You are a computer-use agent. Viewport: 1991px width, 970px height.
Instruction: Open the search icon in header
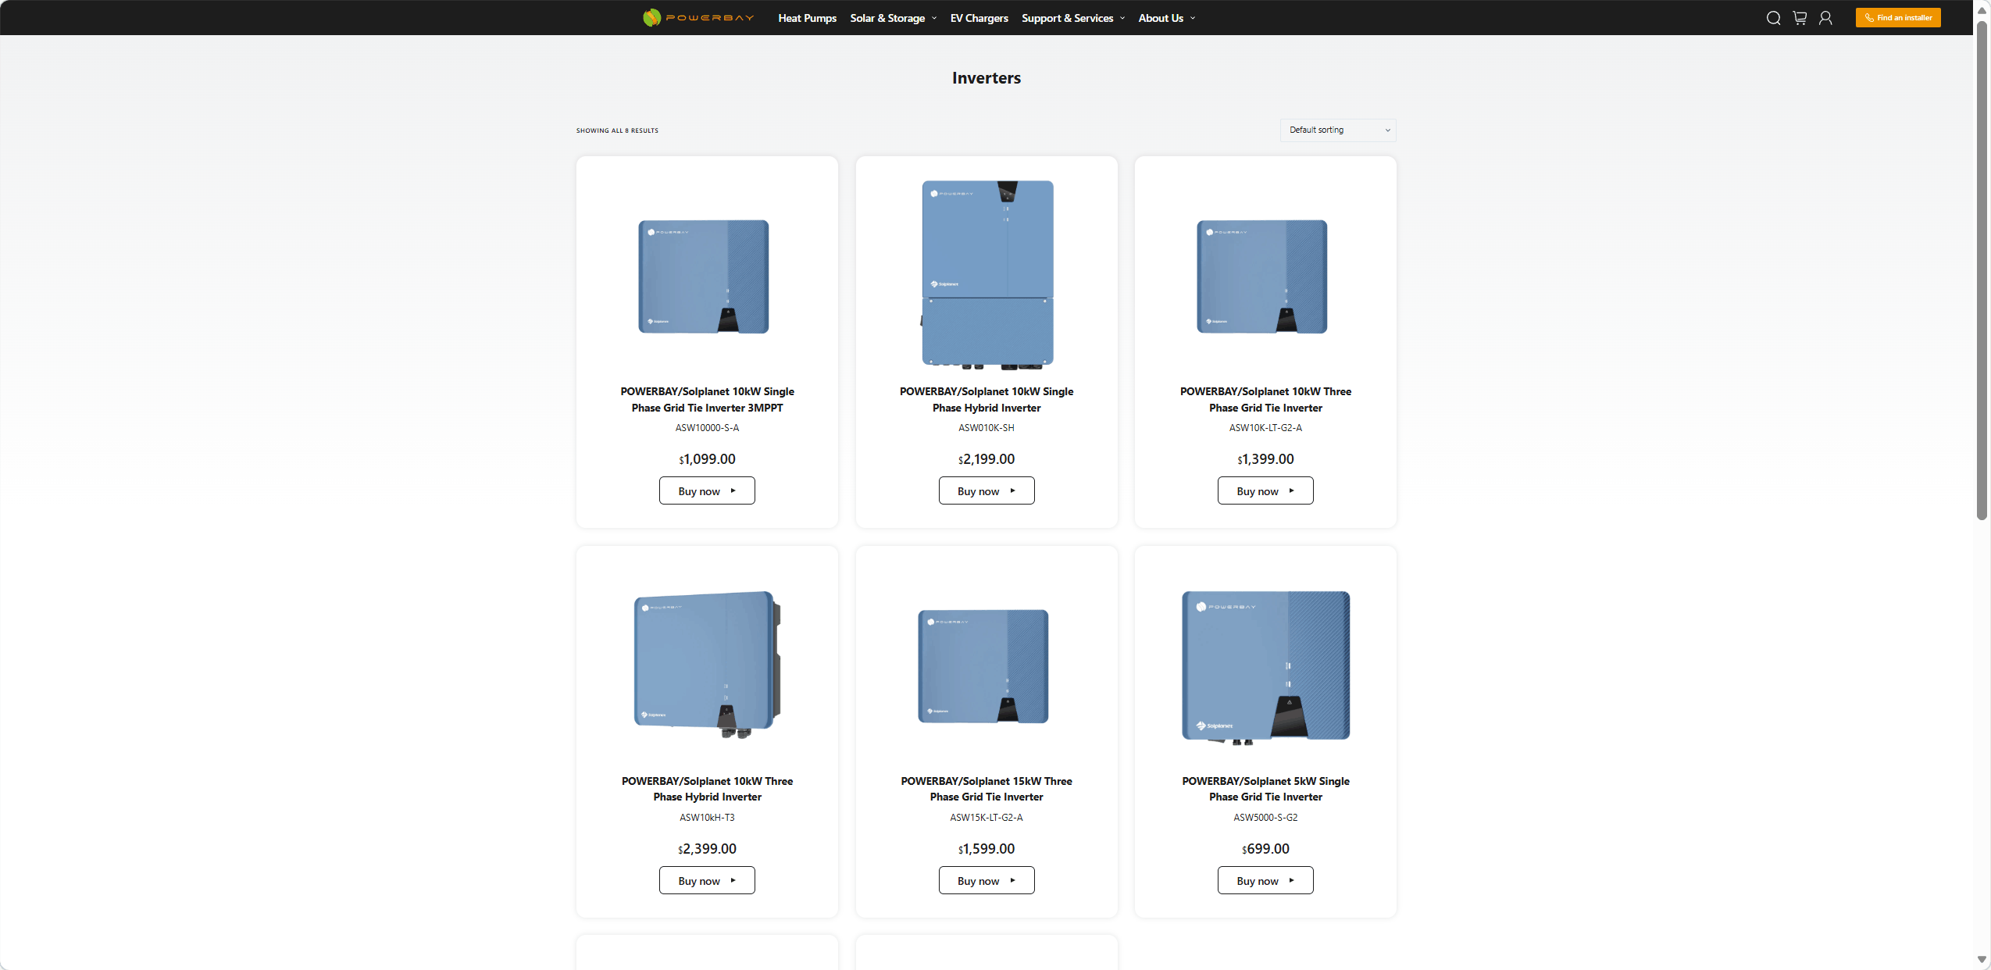click(1773, 18)
